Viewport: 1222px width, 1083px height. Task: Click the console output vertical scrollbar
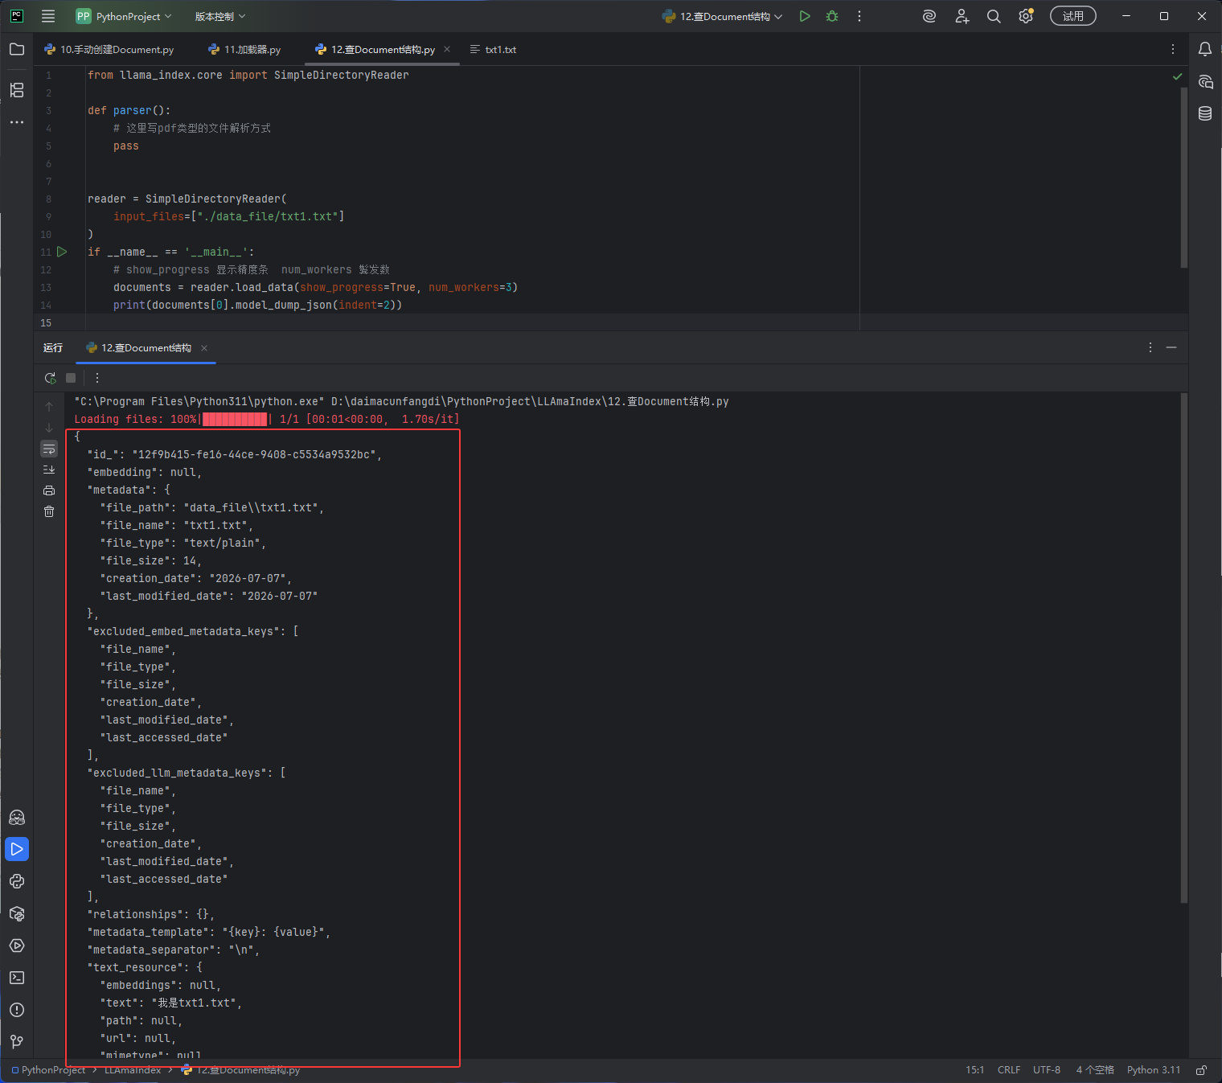click(x=1184, y=648)
